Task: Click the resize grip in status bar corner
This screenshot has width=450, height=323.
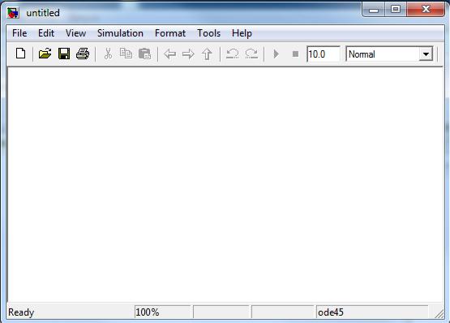Action: click(x=439, y=313)
